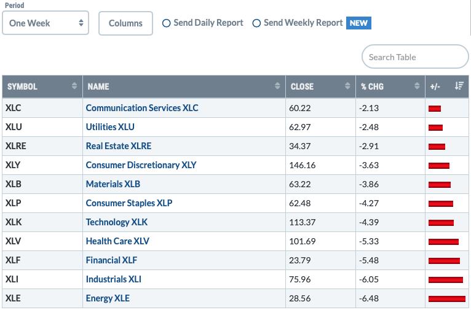Sort table by % CHG column arrows
Image resolution: width=471 pixels, height=310 pixels.
(417, 86)
